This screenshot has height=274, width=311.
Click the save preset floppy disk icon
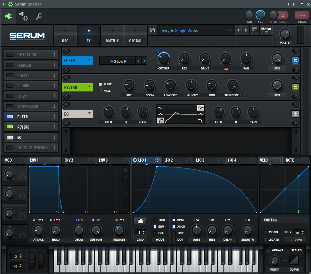tap(153, 30)
